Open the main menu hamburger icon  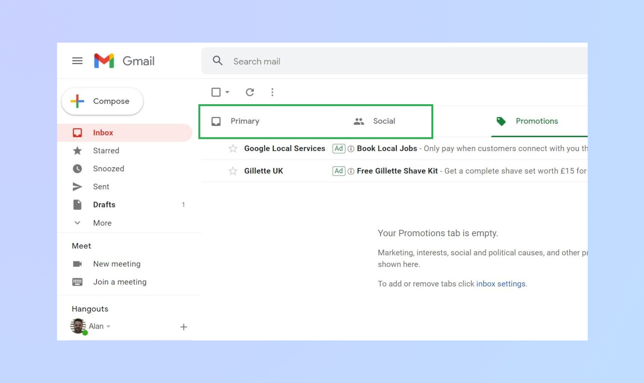(77, 61)
